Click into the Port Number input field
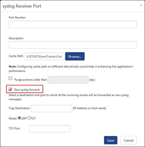This screenshot has height=147, width=145. coord(73,24)
